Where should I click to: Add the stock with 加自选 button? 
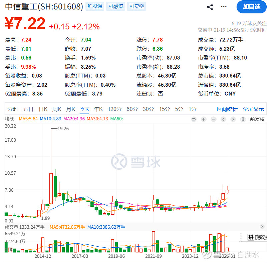pyautogui.click(x=252, y=7)
